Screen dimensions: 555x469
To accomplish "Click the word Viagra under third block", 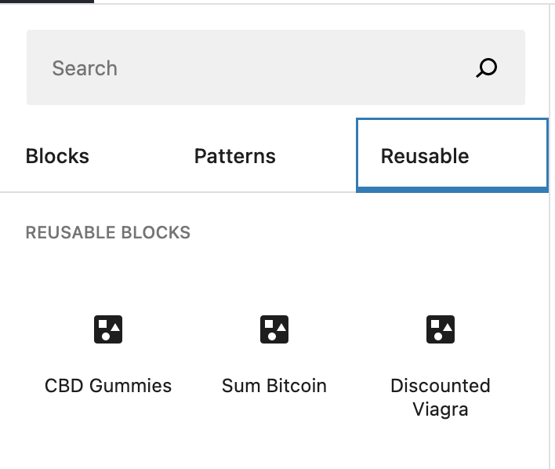I will pyautogui.click(x=441, y=409).
